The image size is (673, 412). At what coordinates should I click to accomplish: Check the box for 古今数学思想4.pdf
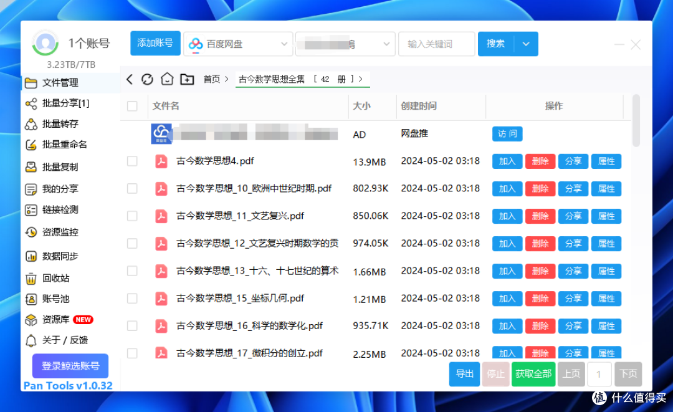(132, 161)
